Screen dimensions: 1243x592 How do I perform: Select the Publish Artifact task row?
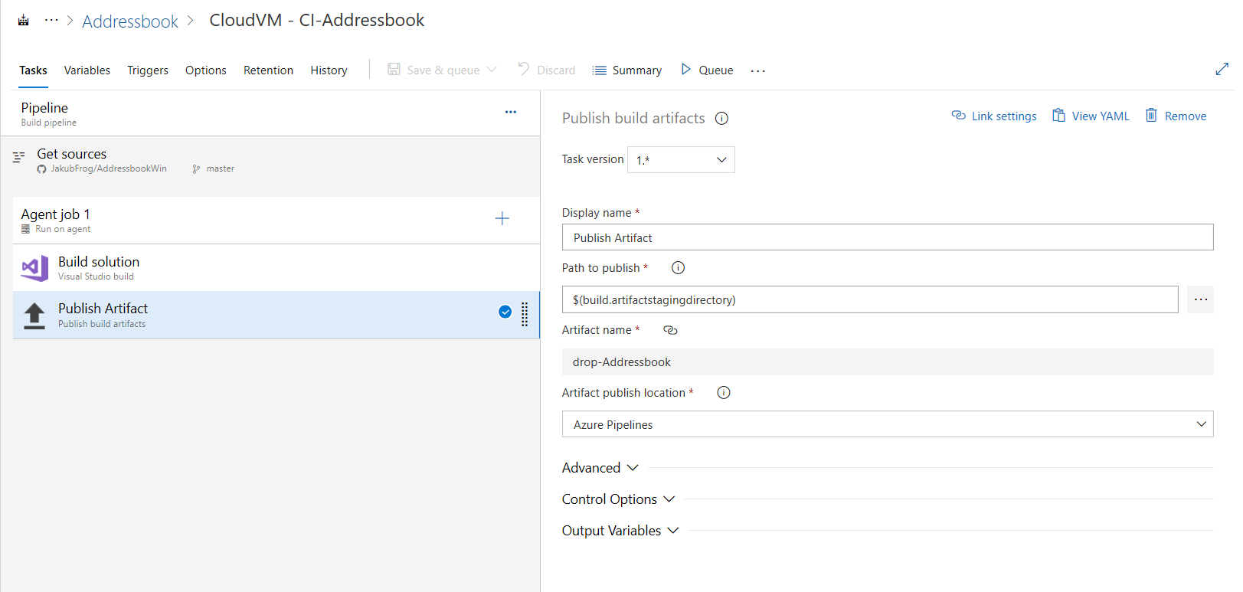click(276, 315)
